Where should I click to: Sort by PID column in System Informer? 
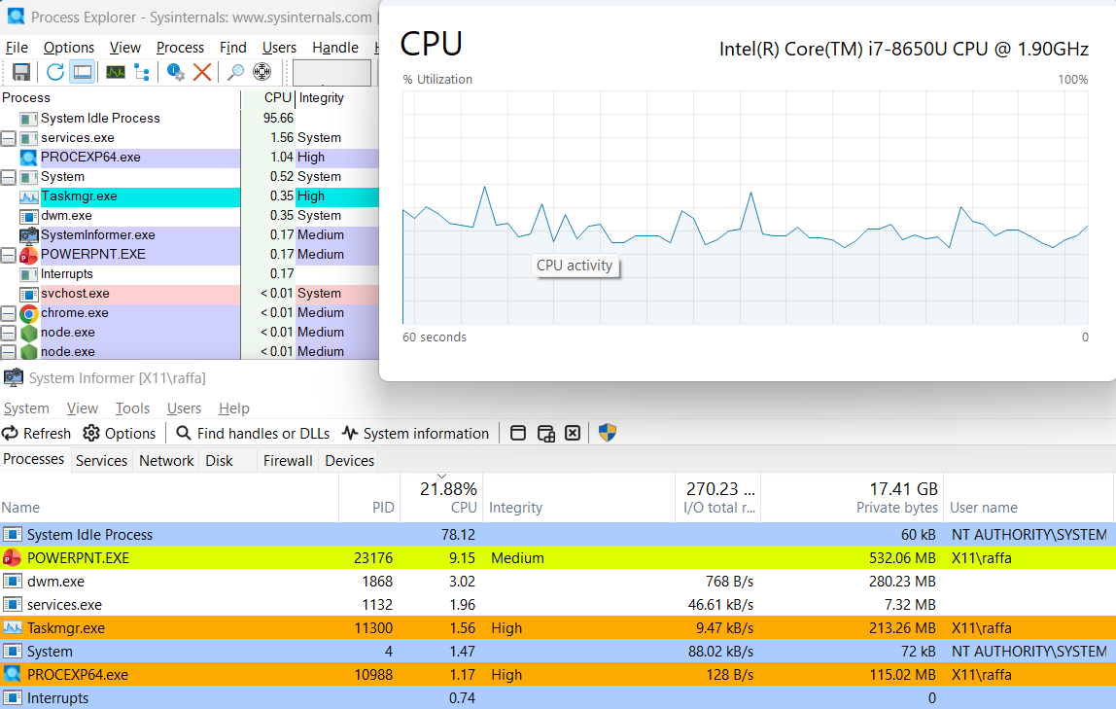pos(369,498)
